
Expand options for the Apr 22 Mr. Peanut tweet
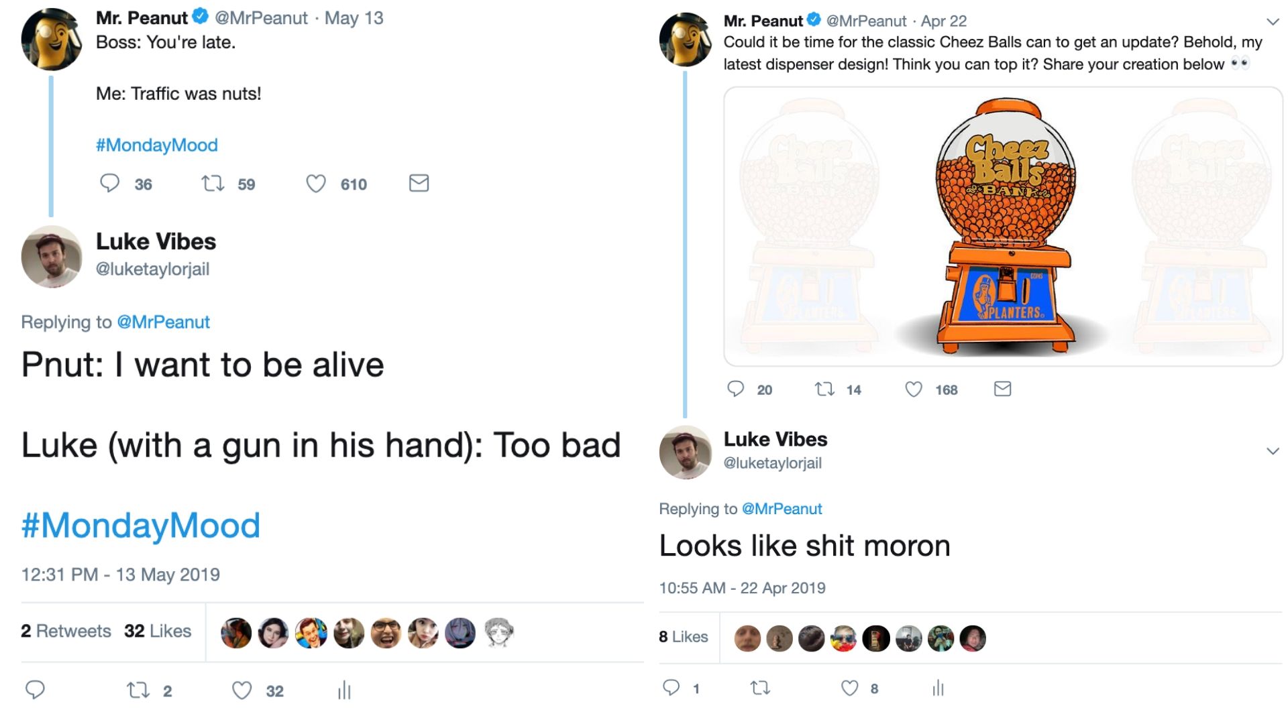[1272, 22]
